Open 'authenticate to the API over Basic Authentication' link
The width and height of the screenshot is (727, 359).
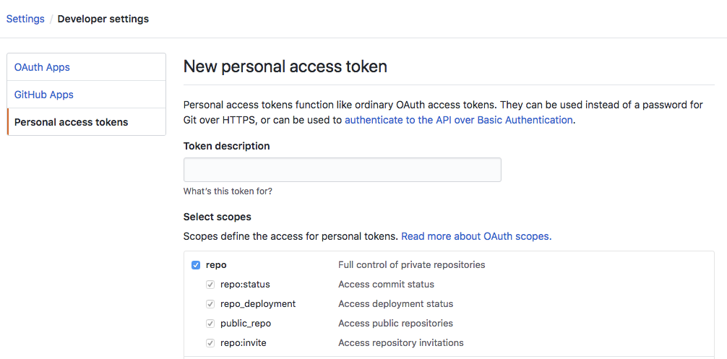click(458, 120)
